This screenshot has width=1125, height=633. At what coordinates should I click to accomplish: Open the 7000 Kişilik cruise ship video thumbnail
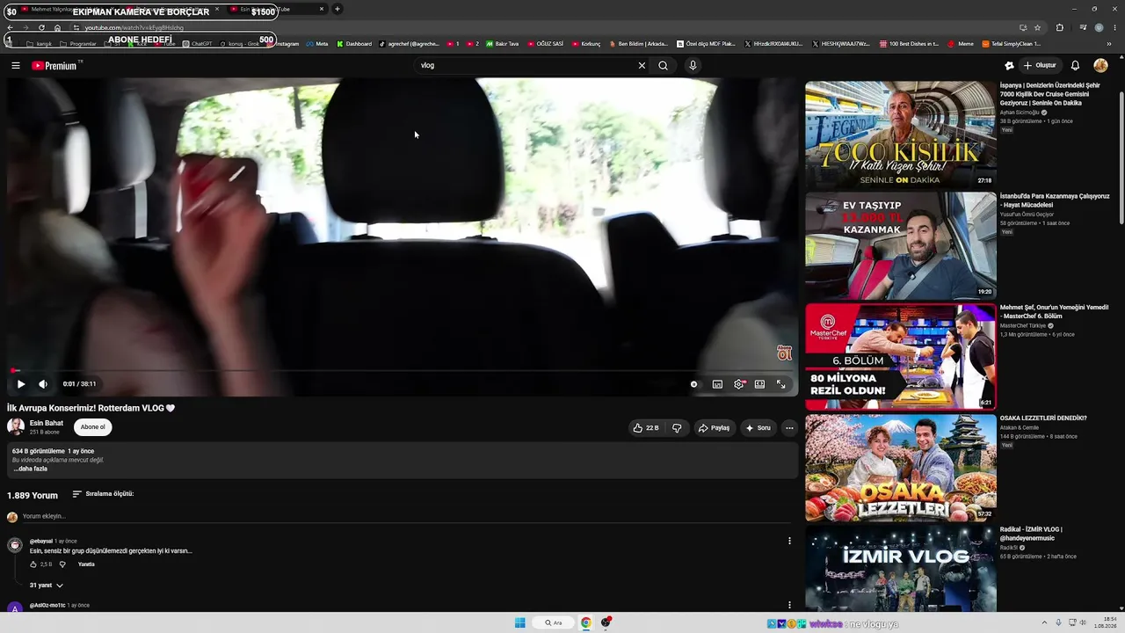(901, 135)
